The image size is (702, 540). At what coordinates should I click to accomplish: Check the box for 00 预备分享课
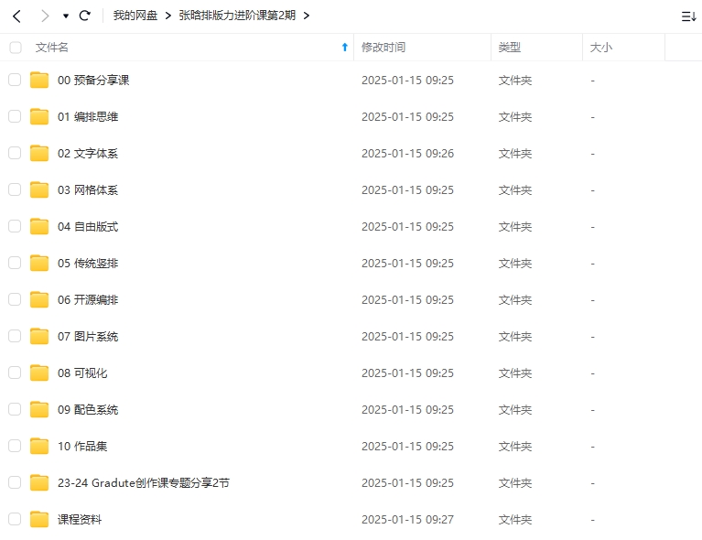(15, 81)
